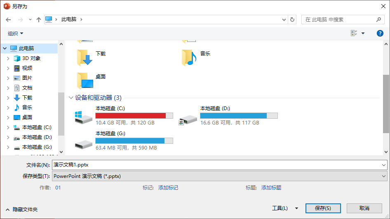This screenshot has height=219, width=390.
Task: Open the 组织 menu
Action: pos(16,33)
